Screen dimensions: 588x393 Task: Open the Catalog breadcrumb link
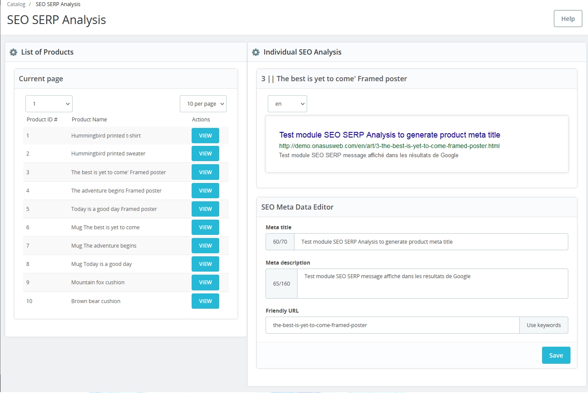coord(16,4)
